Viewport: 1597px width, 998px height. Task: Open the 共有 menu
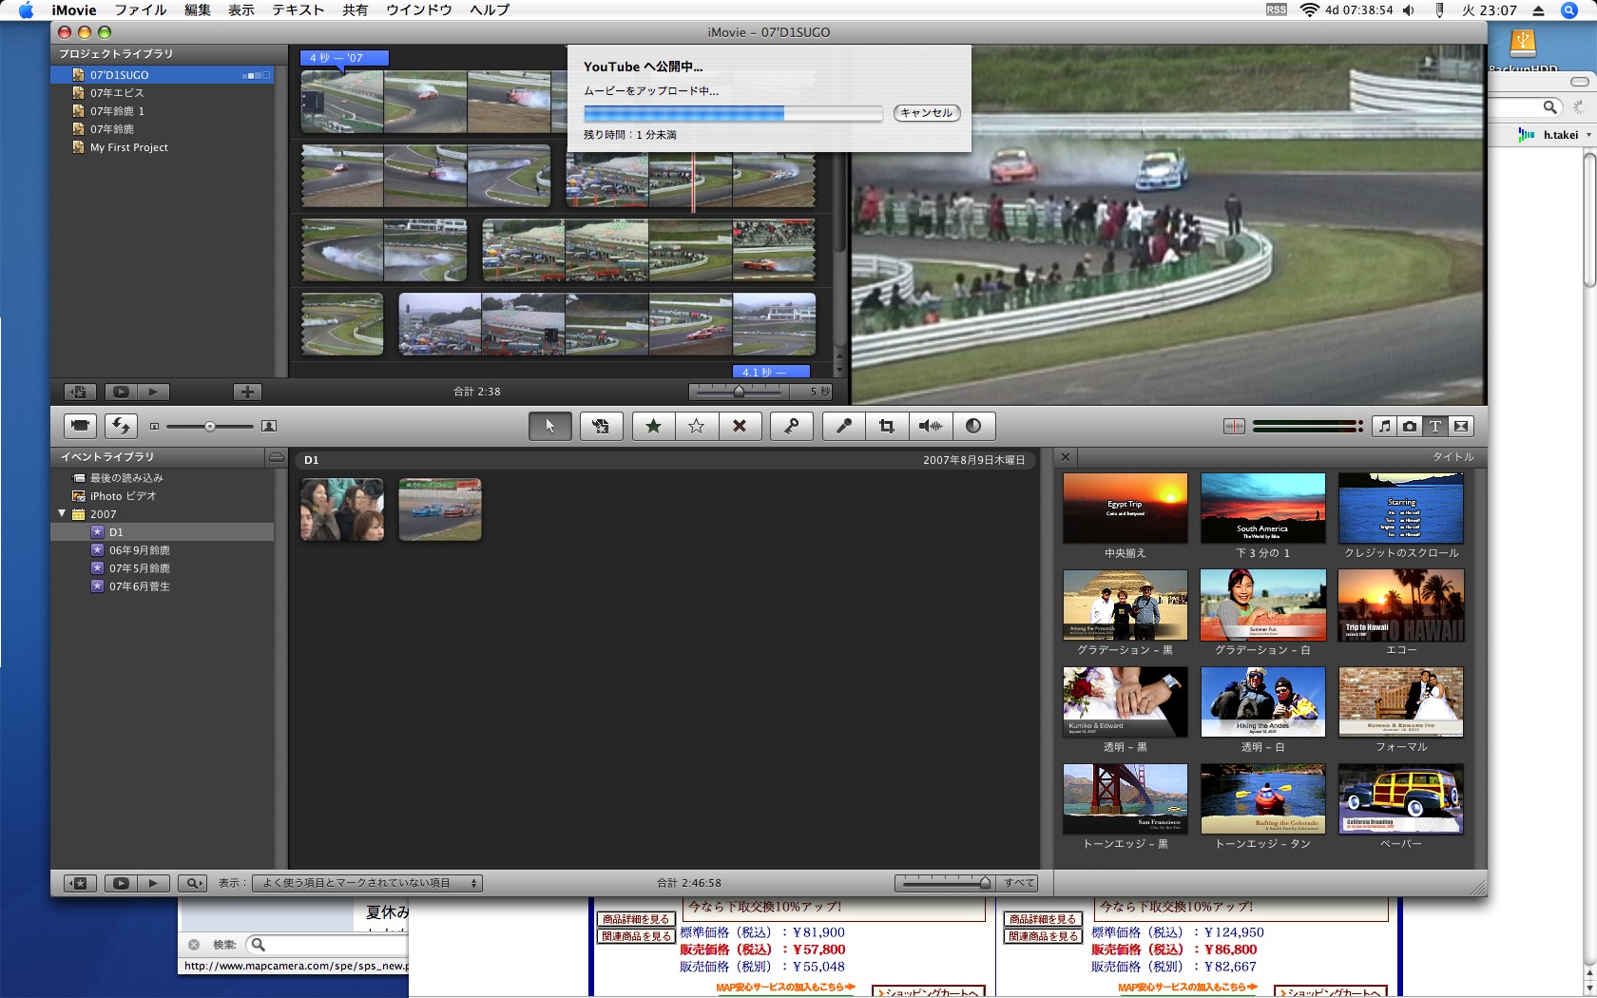356,10
